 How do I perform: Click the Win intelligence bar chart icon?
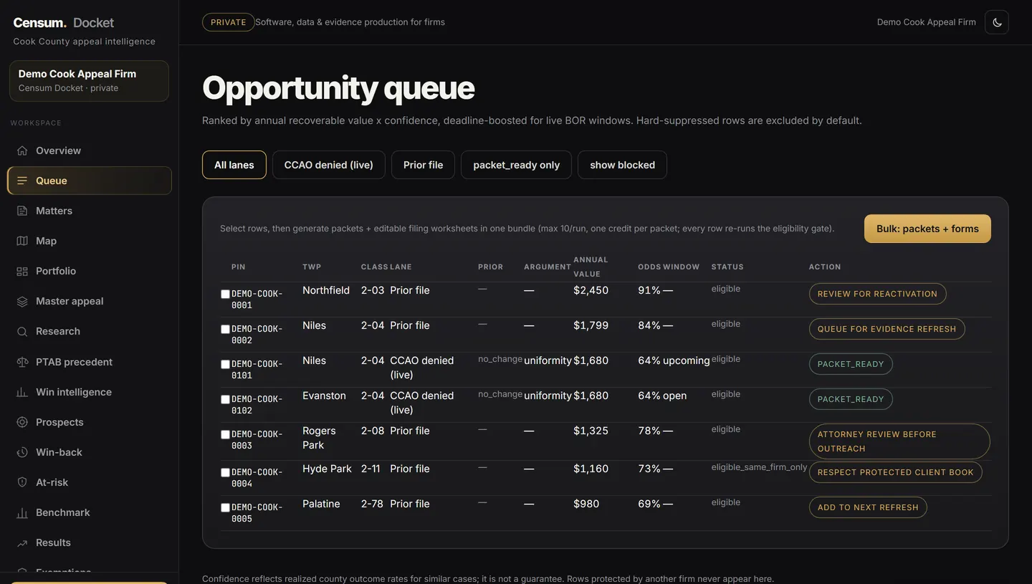pyautogui.click(x=22, y=392)
